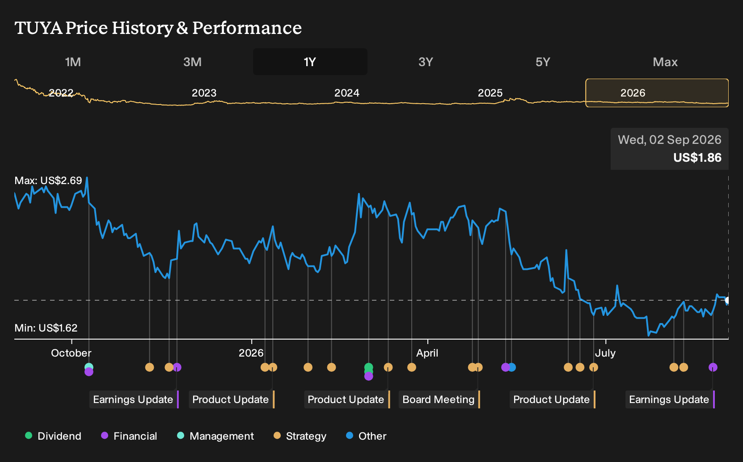Viewport: 743px width, 462px height.
Task: Open the Product Update label right of Board Meeting
Action: (x=553, y=399)
